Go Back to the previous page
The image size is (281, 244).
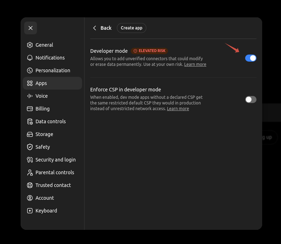(102, 28)
